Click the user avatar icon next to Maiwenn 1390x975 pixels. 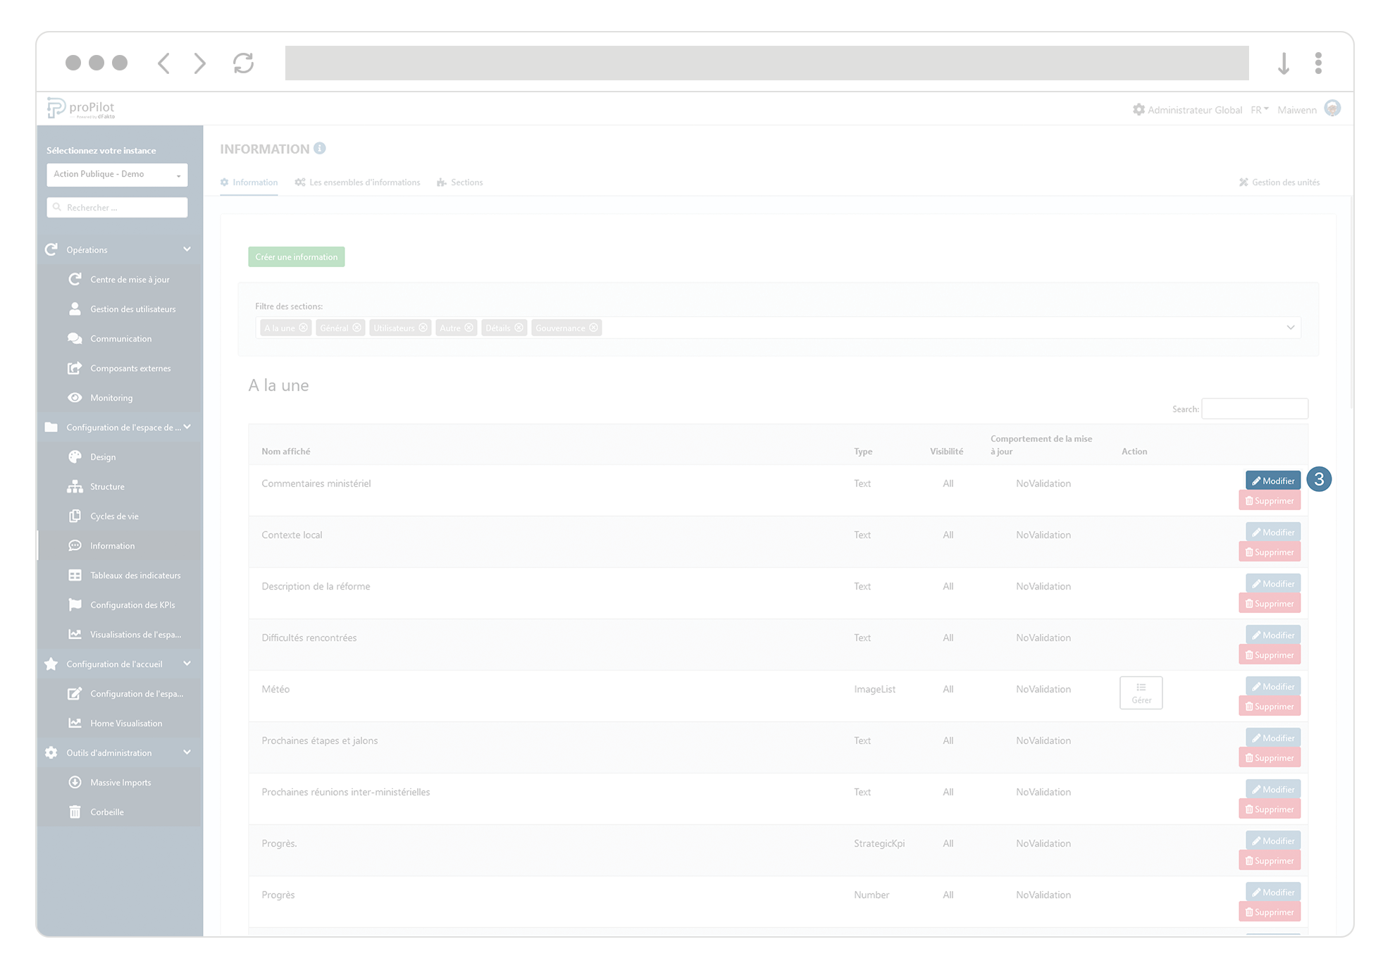pyautogui.click(x=1332, y=108)
